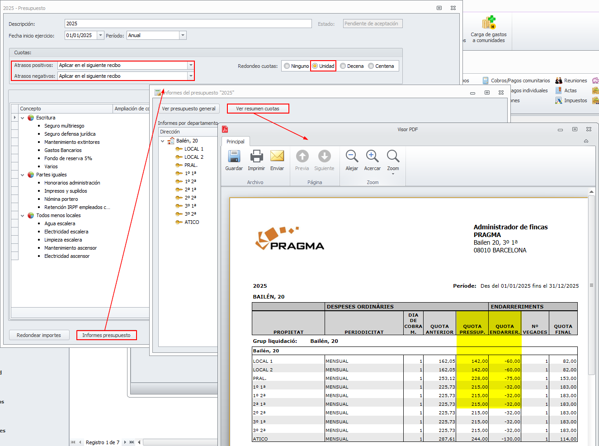Open the Zoom dropdown menu in viewer
This screenshot has height=446, width=599.
tap(393, 174)
